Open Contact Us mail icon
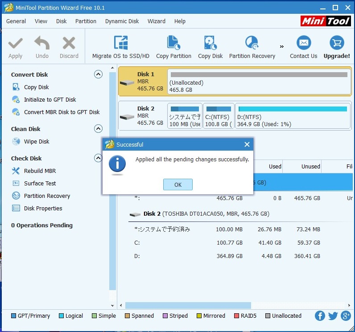Image resolution: width=355 pixels, height=332 pixels. pyautogui.click(x=304, y=42)
